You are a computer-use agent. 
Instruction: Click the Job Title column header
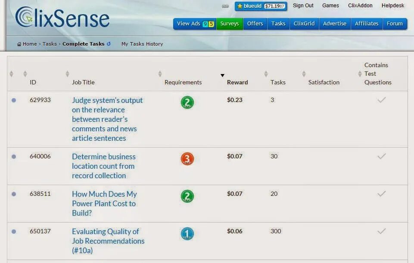tap(83, 82)
